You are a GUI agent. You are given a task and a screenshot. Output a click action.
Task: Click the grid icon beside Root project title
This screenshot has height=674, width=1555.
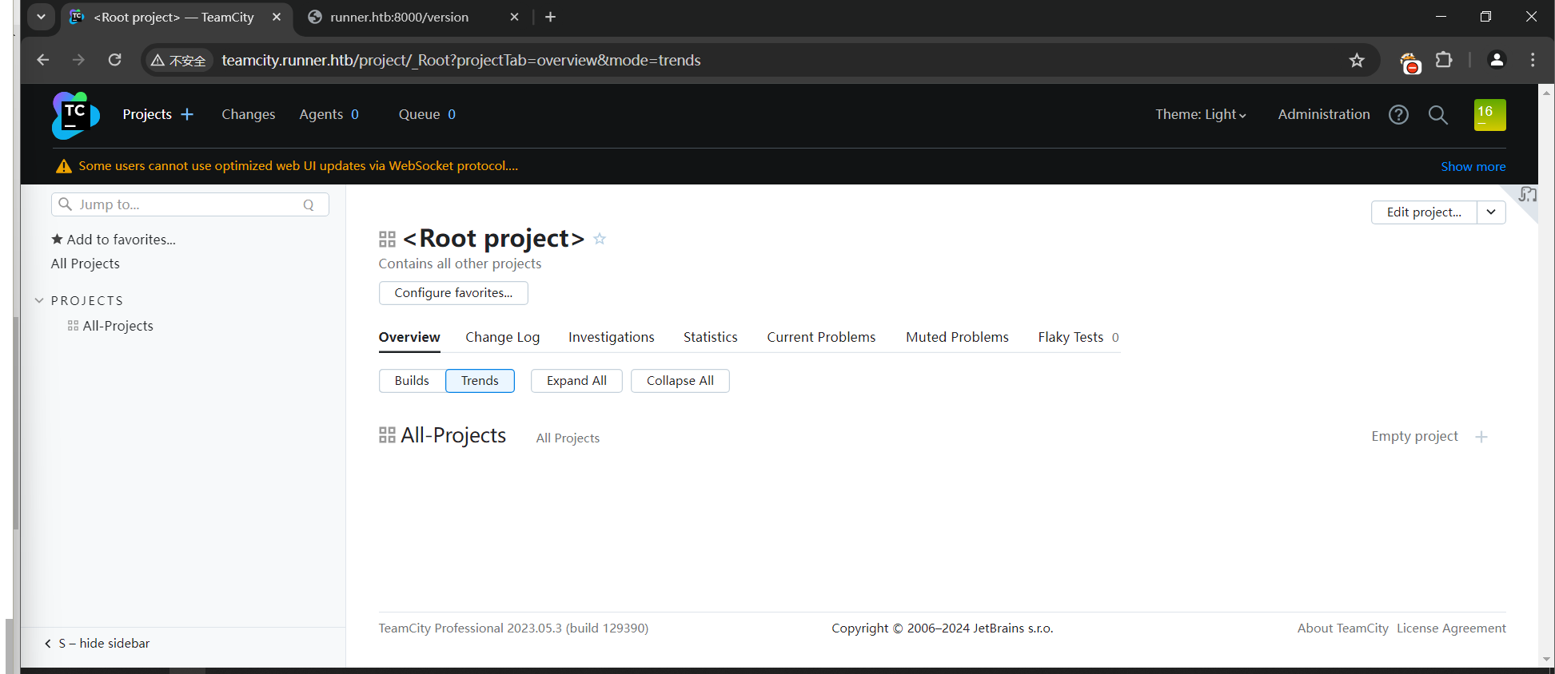[387, 239]
